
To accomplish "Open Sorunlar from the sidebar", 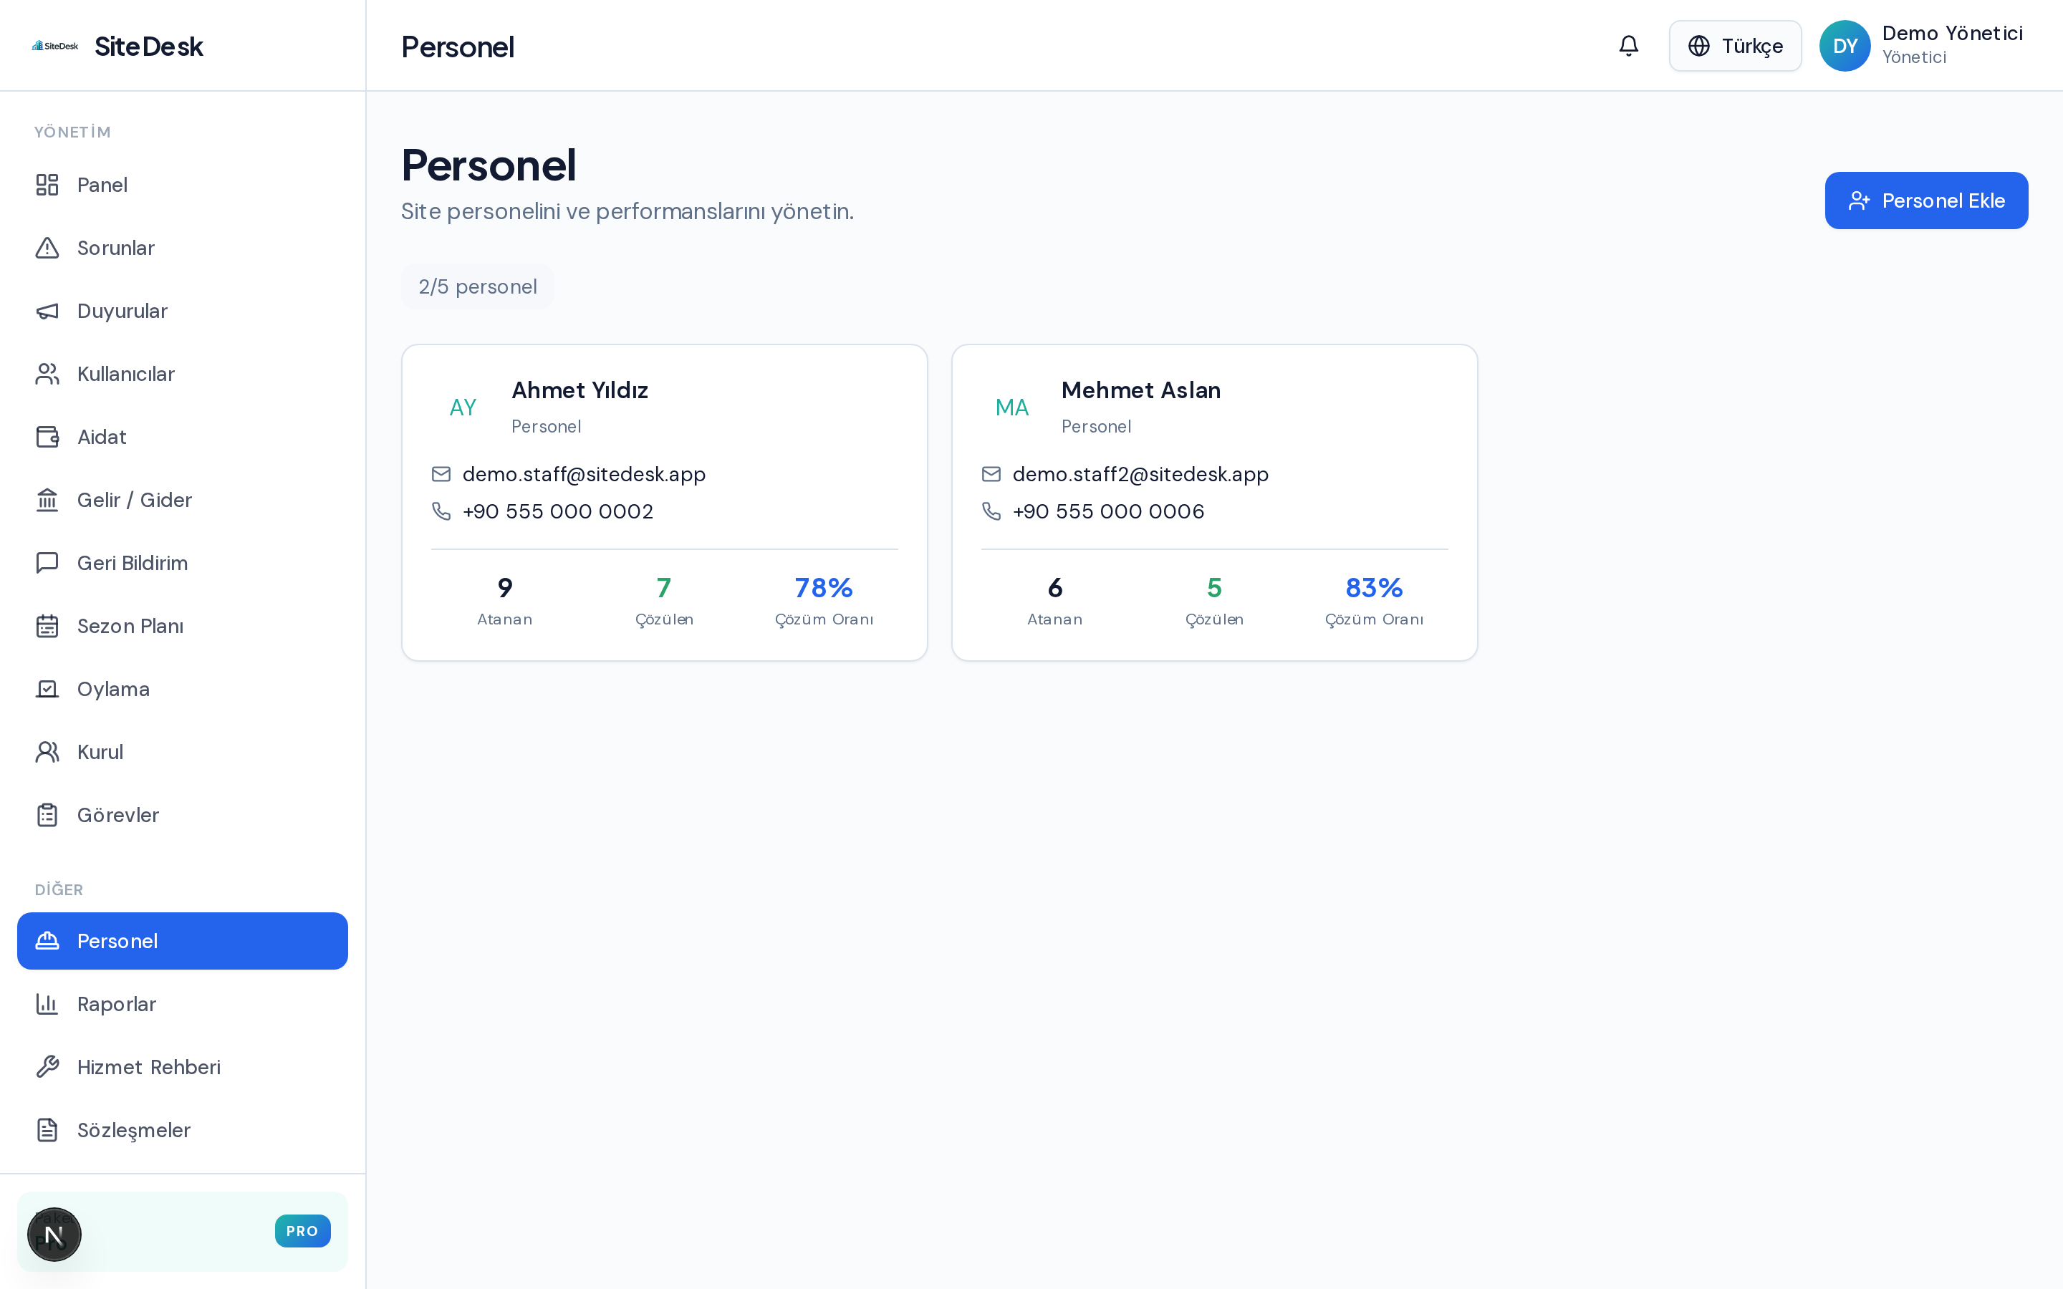I will coord(183,248).
